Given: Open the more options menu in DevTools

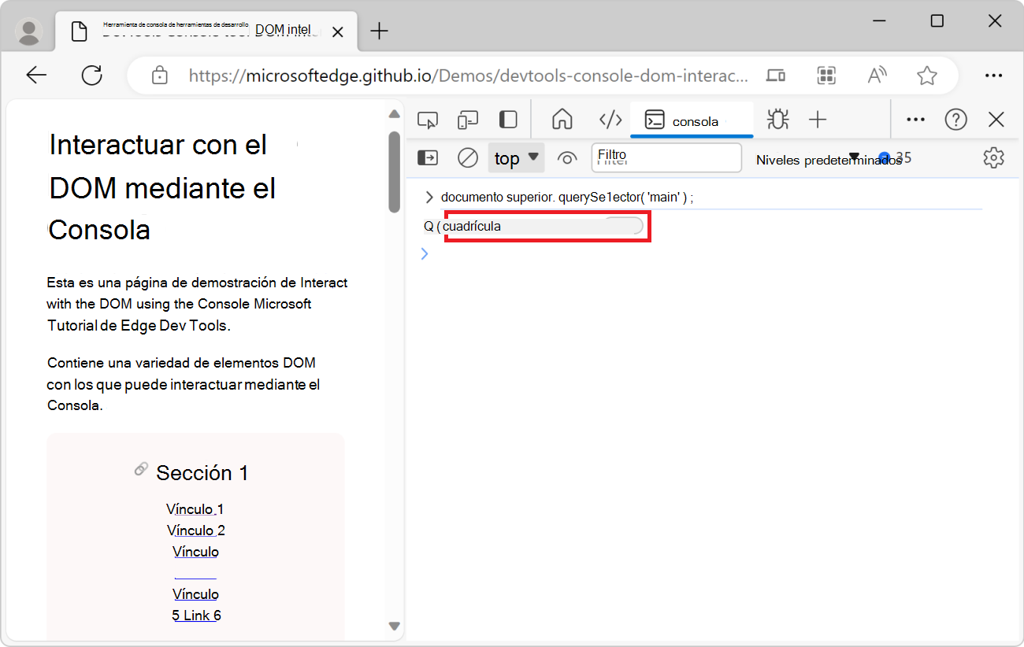Looking at the screenshot, I should coord(915,119).
